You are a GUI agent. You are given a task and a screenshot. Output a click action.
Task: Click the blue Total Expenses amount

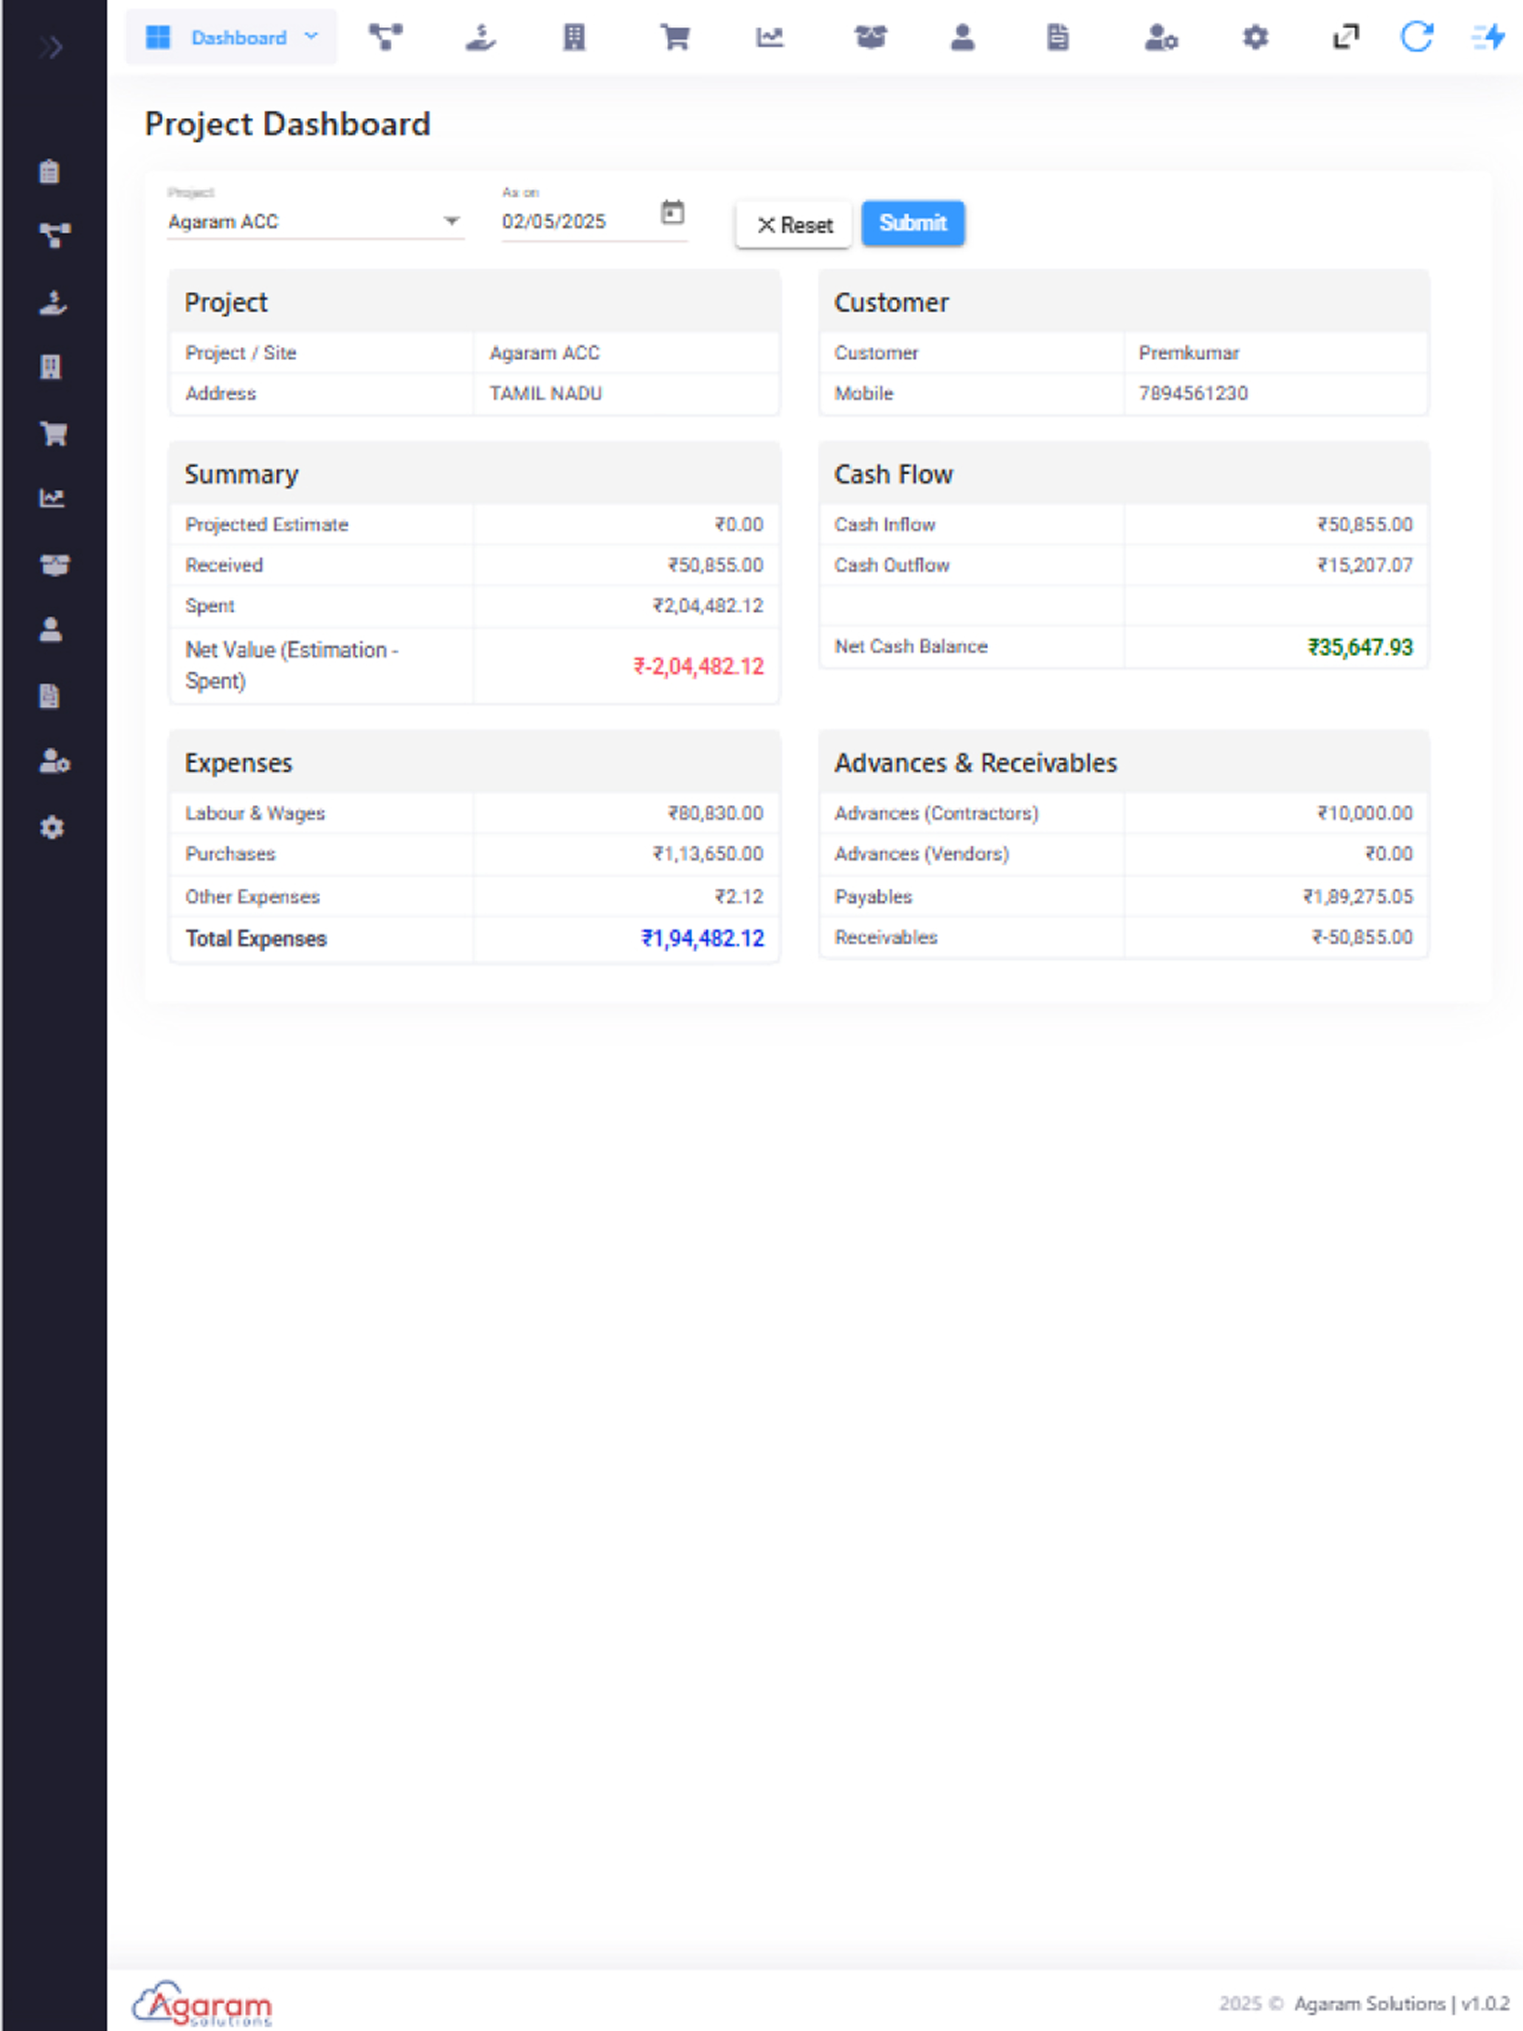click(702, 938)
